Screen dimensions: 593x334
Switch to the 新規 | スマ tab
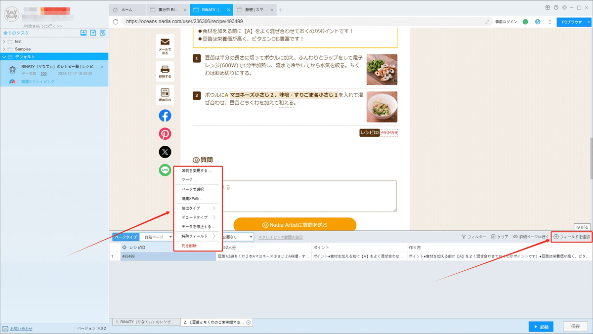(x=254, y=9)
